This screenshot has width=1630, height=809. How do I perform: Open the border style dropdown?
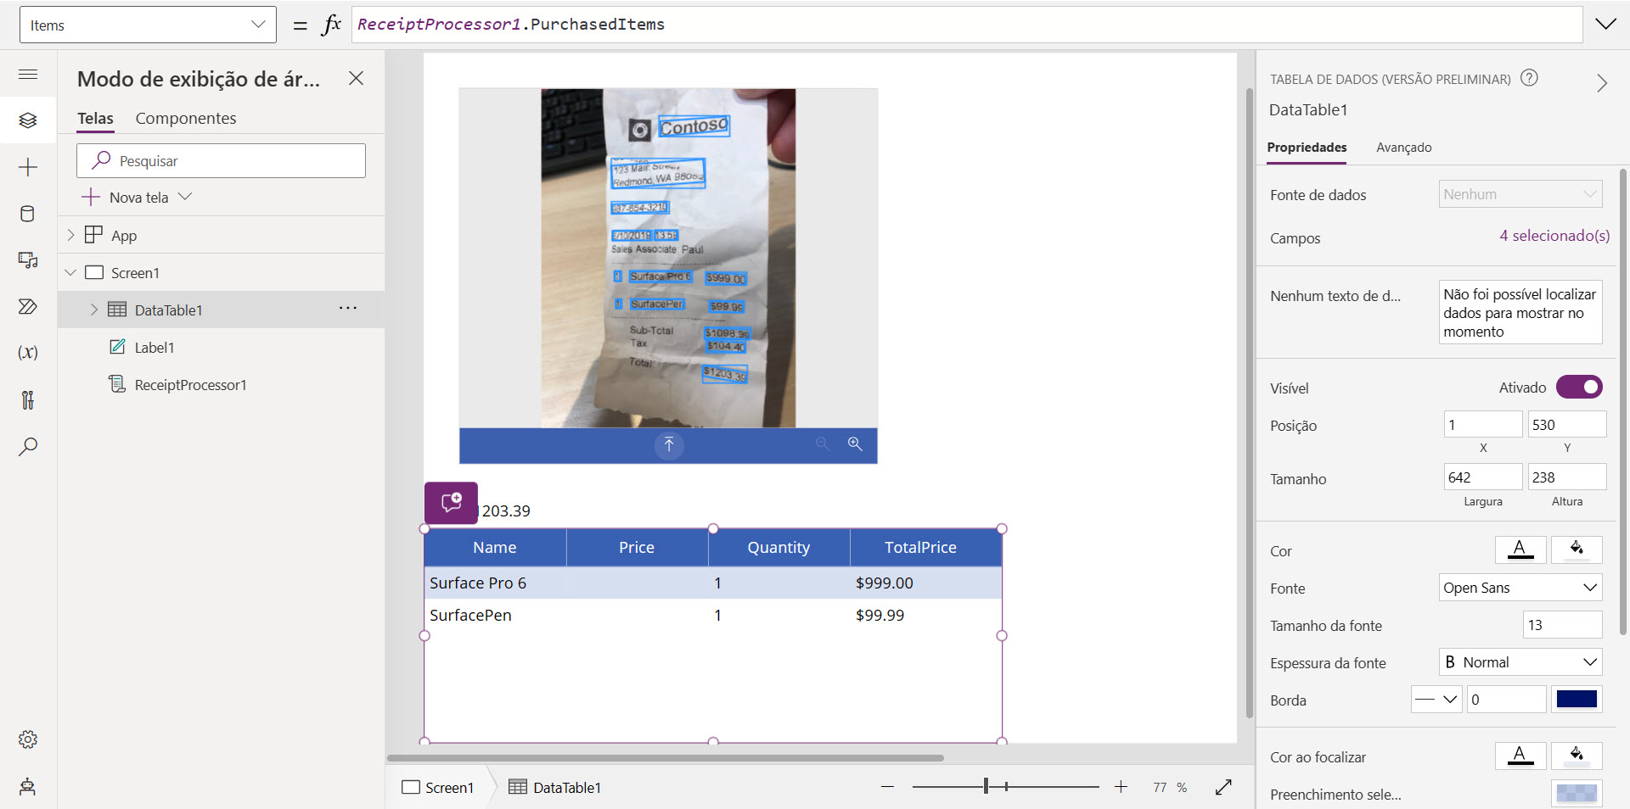1436,700
